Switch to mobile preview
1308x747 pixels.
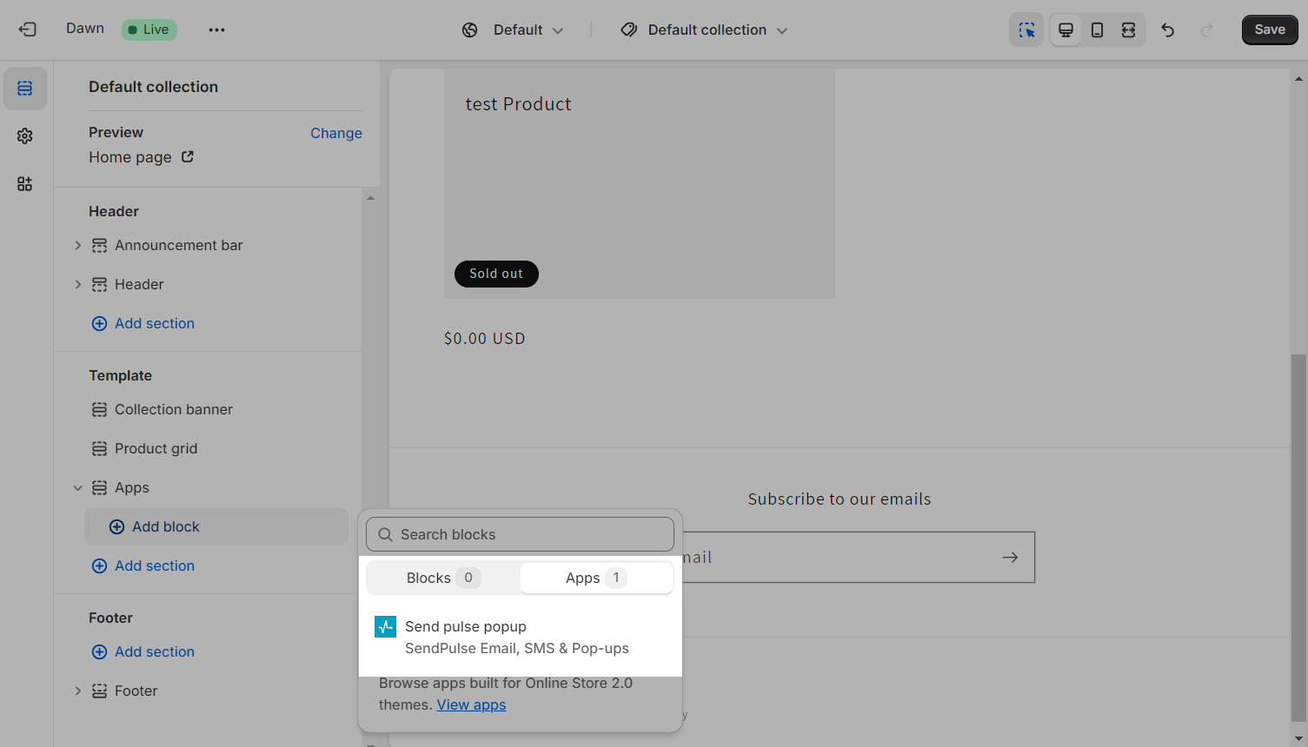pyautogui.click(x=1097, y=30)
